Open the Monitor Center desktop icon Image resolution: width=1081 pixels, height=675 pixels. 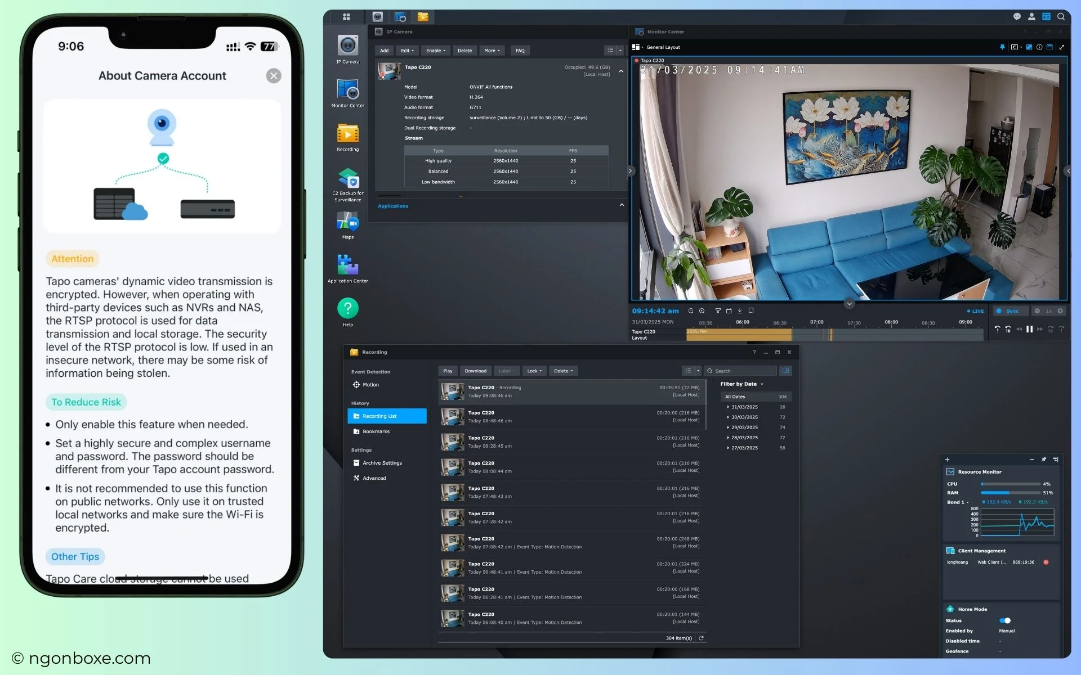[347, 93]
